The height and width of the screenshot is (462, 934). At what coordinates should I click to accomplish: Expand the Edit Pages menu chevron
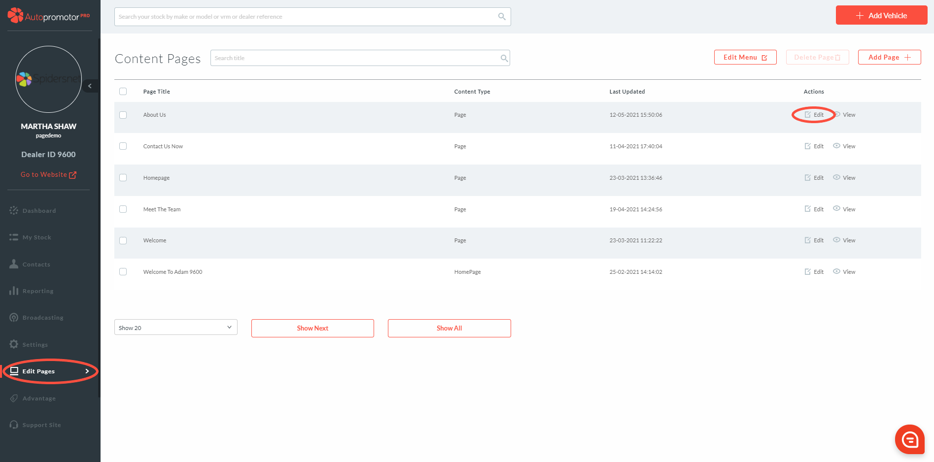(87, 371)
